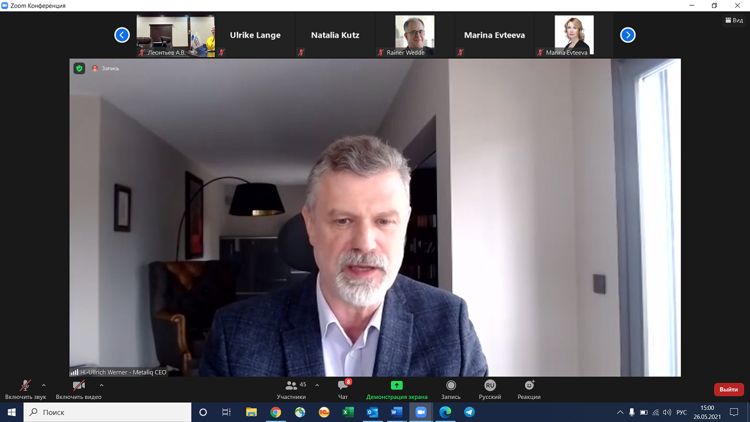Viewport: 750px width, 422px height.
Task: Turn on camera with Включить видео
Action: pos(78,385)
